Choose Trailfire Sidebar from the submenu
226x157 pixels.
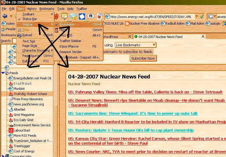pos(79,41)
